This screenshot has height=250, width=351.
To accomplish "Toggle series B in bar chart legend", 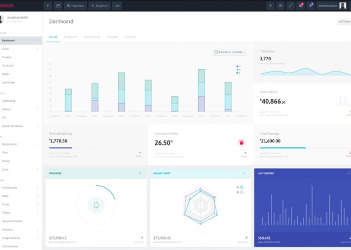I will point(238,69).
